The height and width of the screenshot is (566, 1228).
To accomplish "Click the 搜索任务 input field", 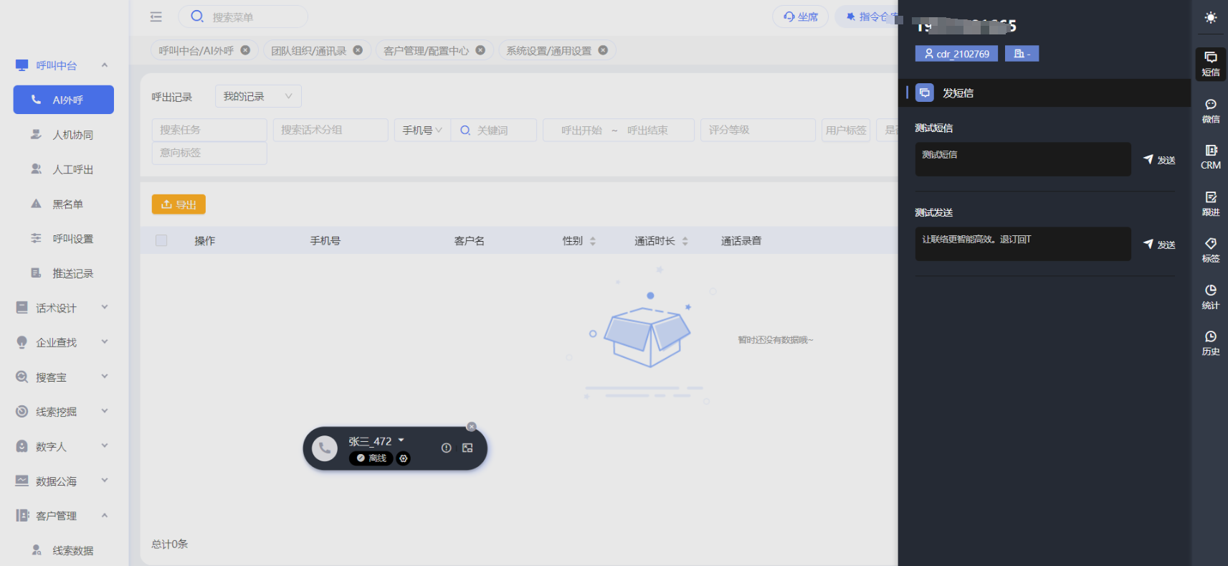I will point(209,130).
